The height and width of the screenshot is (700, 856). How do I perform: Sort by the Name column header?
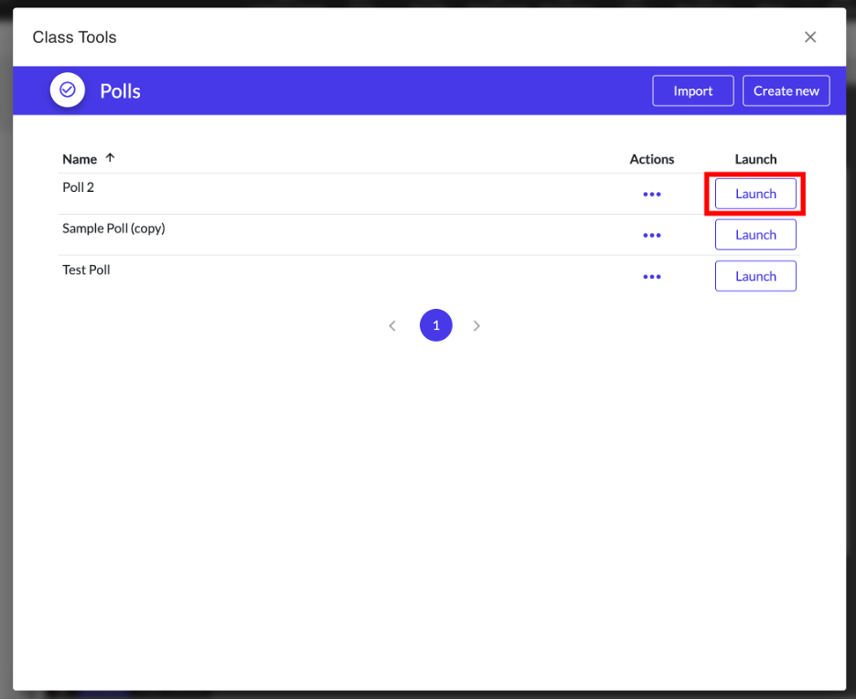80,159
